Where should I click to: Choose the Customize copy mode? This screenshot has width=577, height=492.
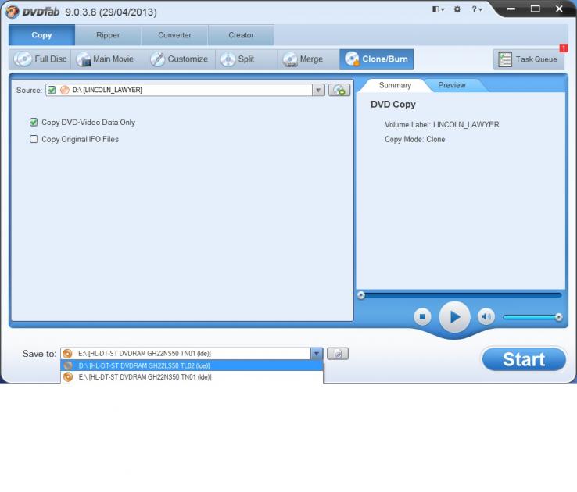[180, 59]
